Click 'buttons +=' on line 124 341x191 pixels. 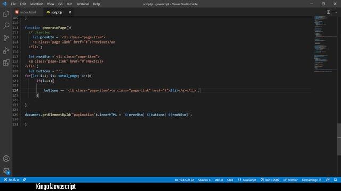pyautogui.click(x=54, y=90)
